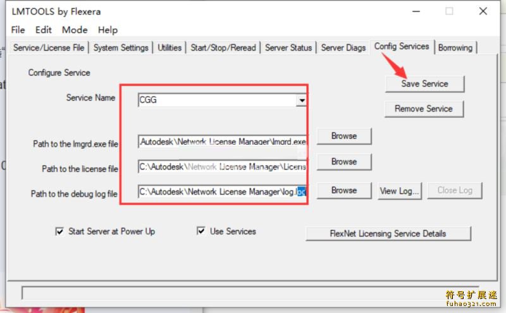This screenshot has height=313, width=506.
Task: Switch to System Settings tab
Action: point(121,48)
